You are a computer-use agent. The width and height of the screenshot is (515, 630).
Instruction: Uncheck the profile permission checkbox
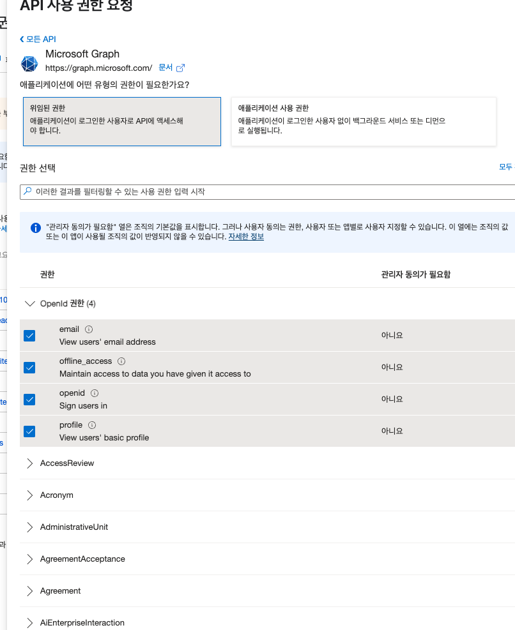pos(29,431)
